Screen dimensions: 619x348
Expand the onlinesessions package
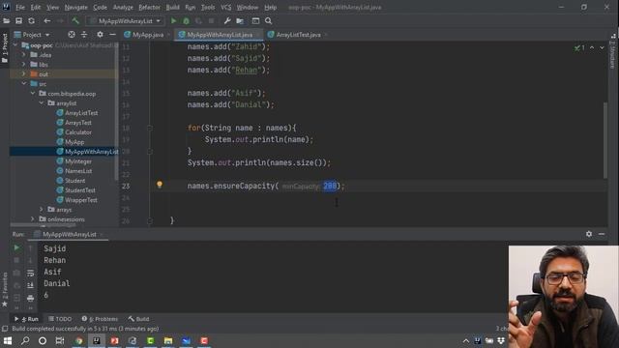click(33, 219)
